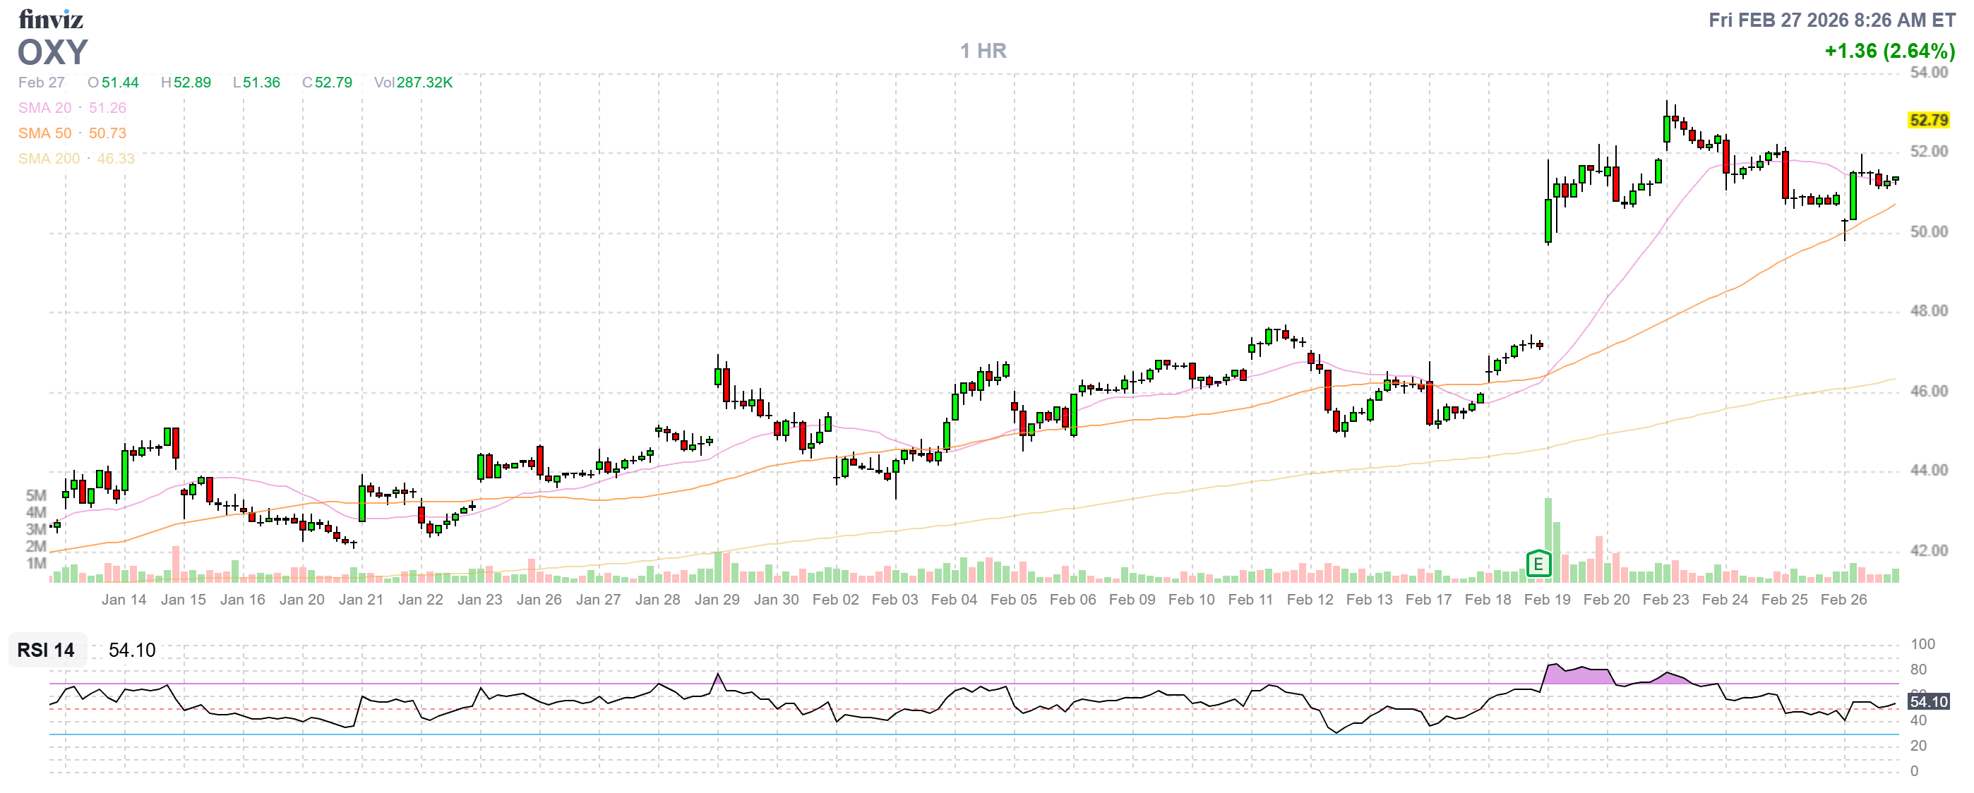Click the Jan 14 date axis label

point(124,600)
